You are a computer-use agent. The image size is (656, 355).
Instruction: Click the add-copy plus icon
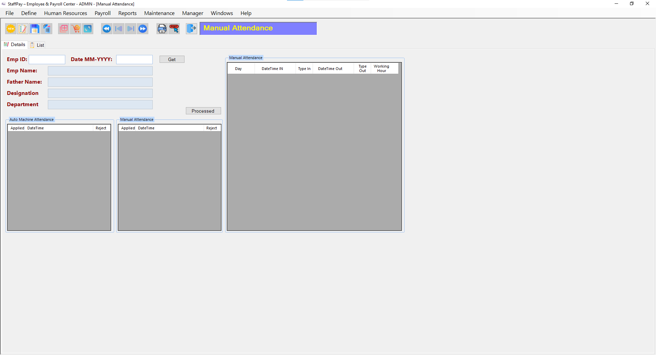[x=64, y=29]
